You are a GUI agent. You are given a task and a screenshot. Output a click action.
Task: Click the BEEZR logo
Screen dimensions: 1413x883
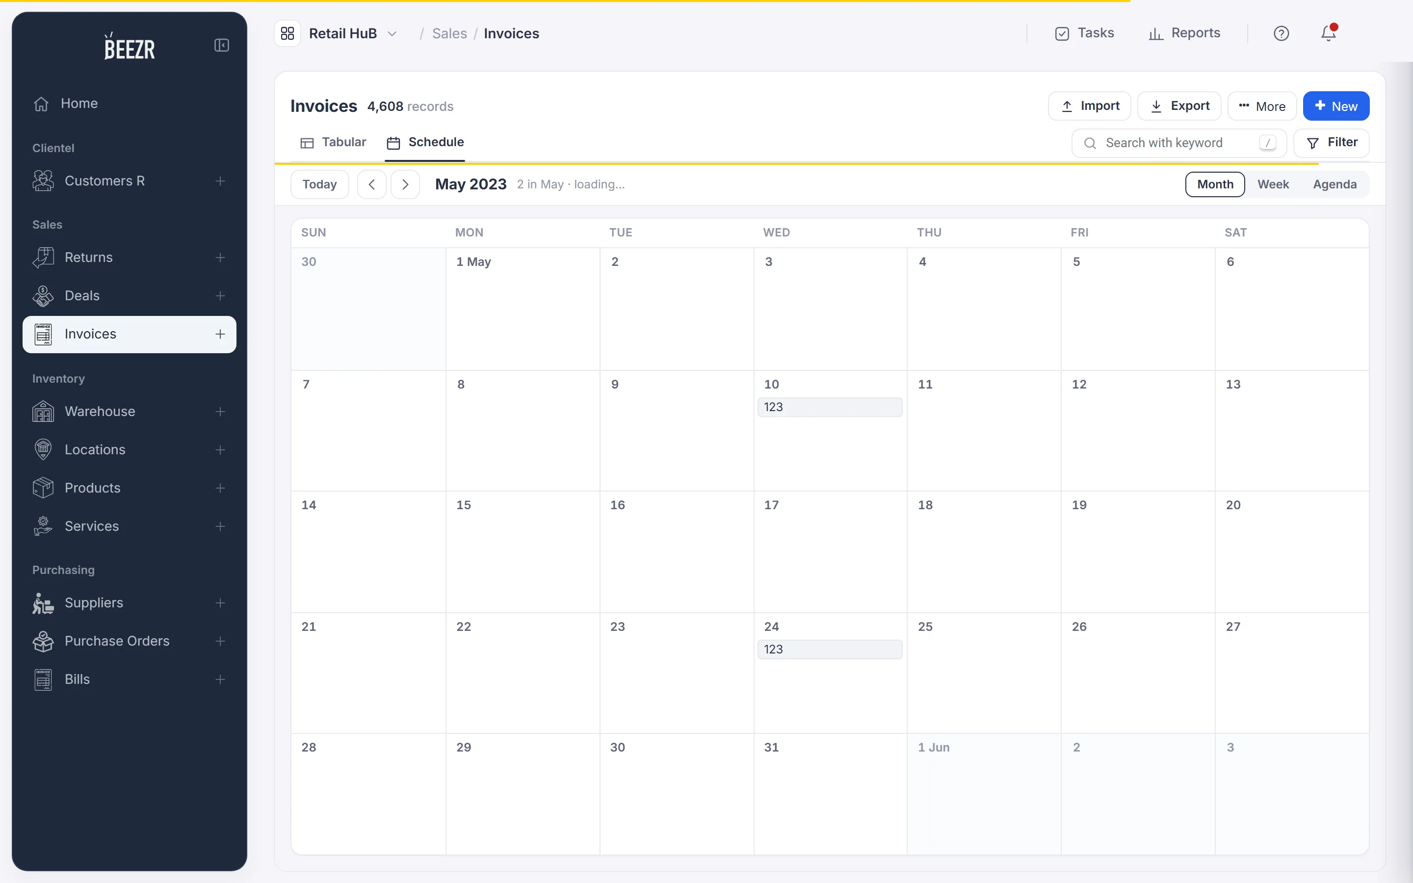pos(130,46)
